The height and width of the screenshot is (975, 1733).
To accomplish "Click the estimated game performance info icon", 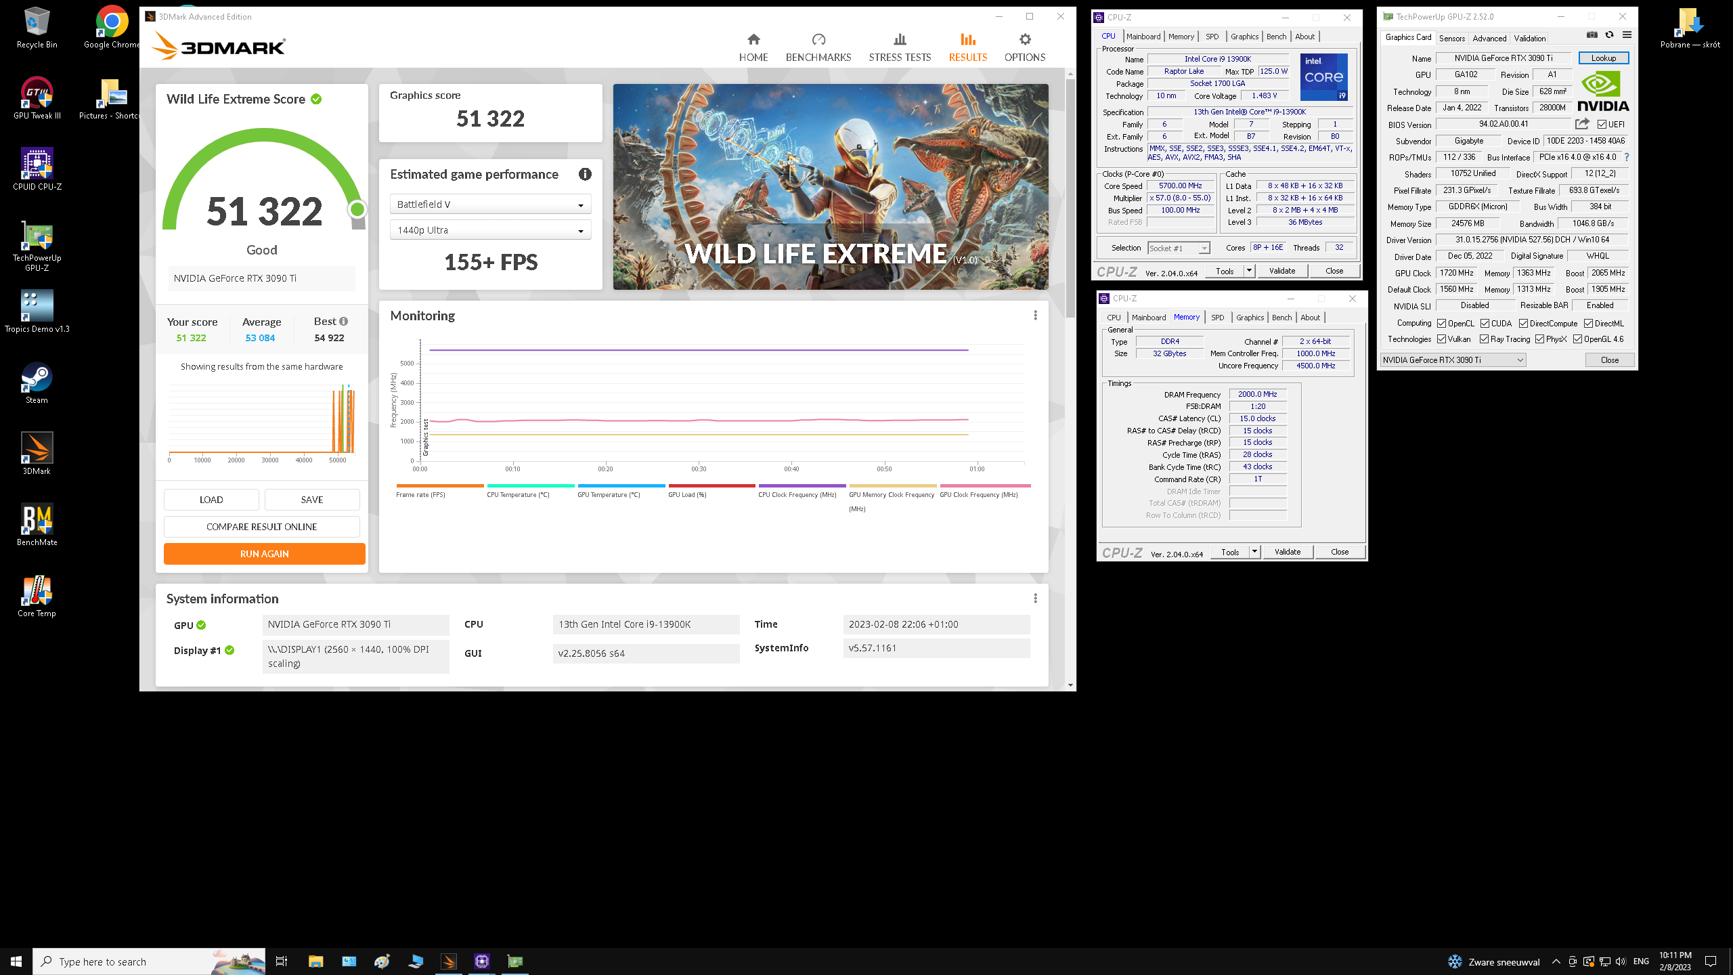I will (x=585, y=174).
